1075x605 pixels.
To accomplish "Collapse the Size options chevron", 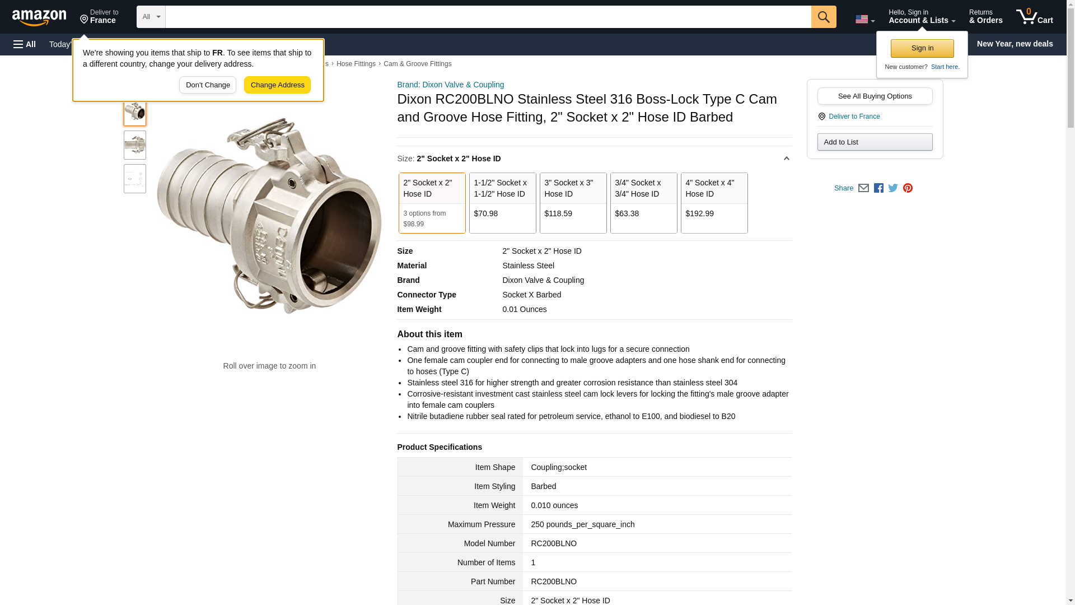I will (786, 159).
